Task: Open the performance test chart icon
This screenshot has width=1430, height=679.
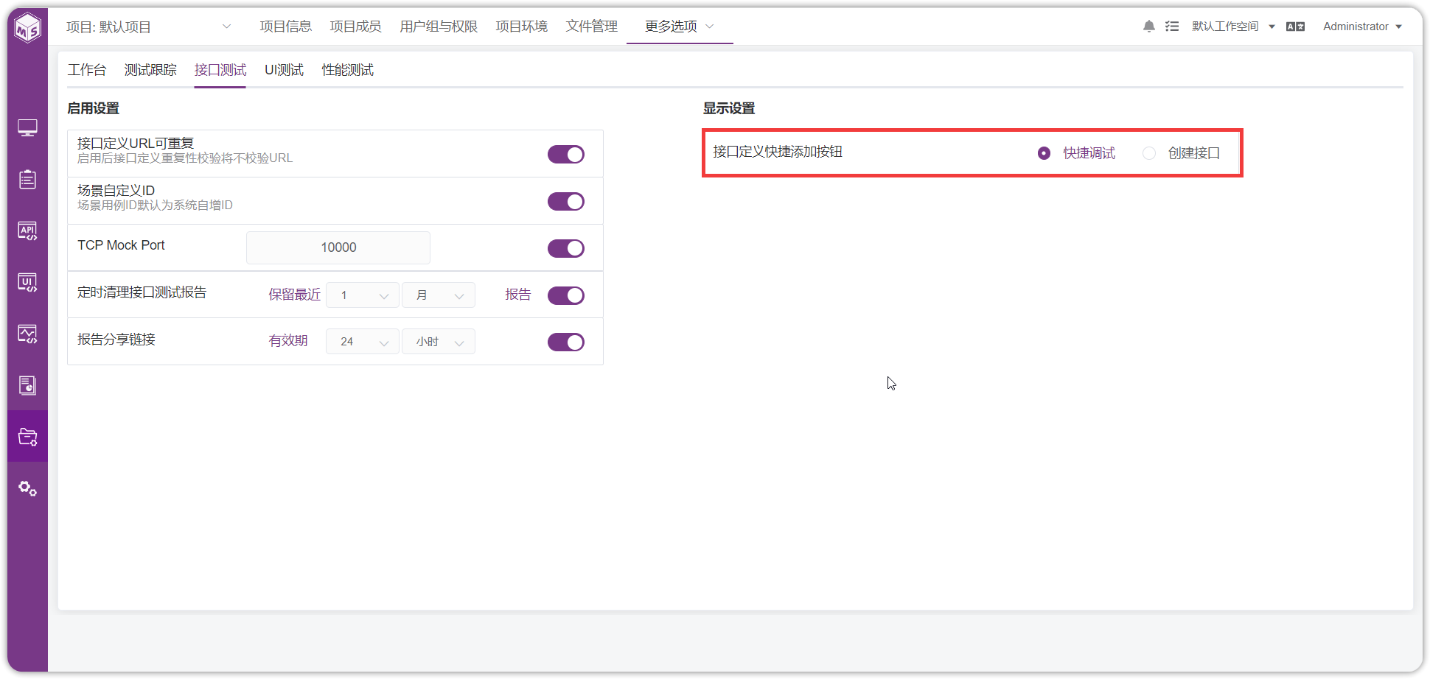Action: [x=27, y=334]
